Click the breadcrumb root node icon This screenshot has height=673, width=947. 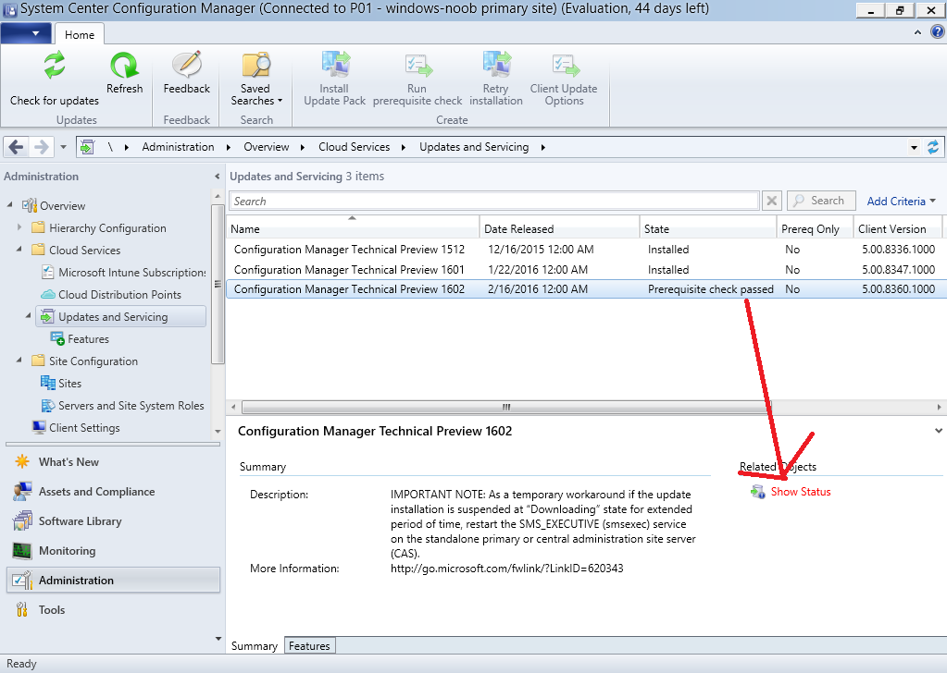tap(88, 147)
